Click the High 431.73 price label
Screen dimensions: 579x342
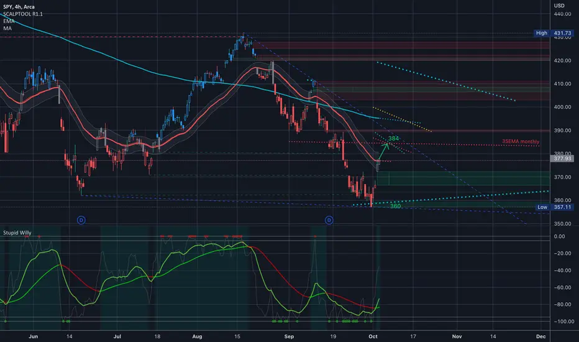[x=554, y=33]
